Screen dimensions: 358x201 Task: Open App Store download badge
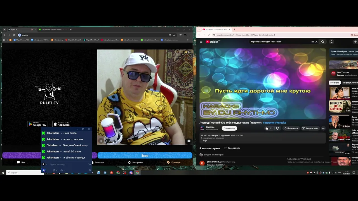62,124
